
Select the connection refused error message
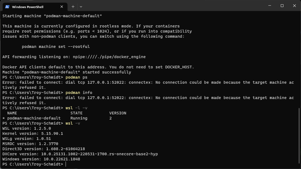[x=148, y=82]
